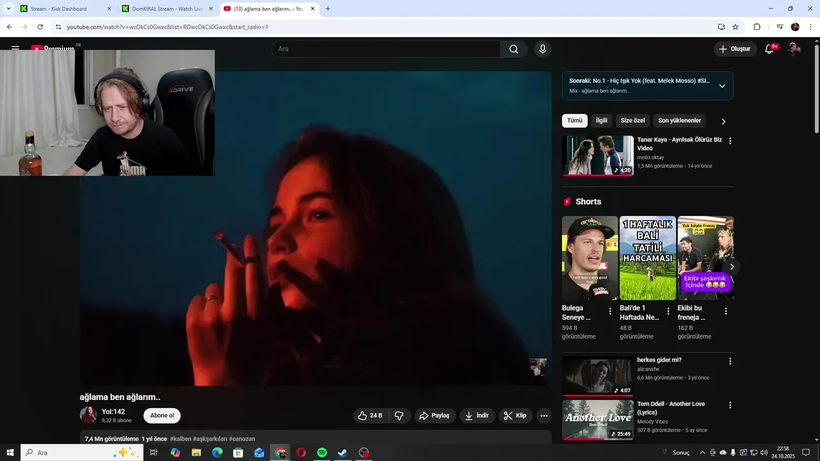
Task: Dislike the video with thumbs down
Action: (399, 416)
